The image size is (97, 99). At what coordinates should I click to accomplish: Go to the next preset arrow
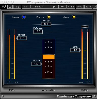click(x=62, y=7)
